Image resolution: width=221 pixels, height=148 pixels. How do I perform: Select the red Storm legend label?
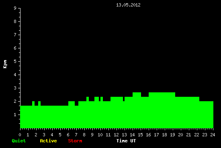[75, 141]
